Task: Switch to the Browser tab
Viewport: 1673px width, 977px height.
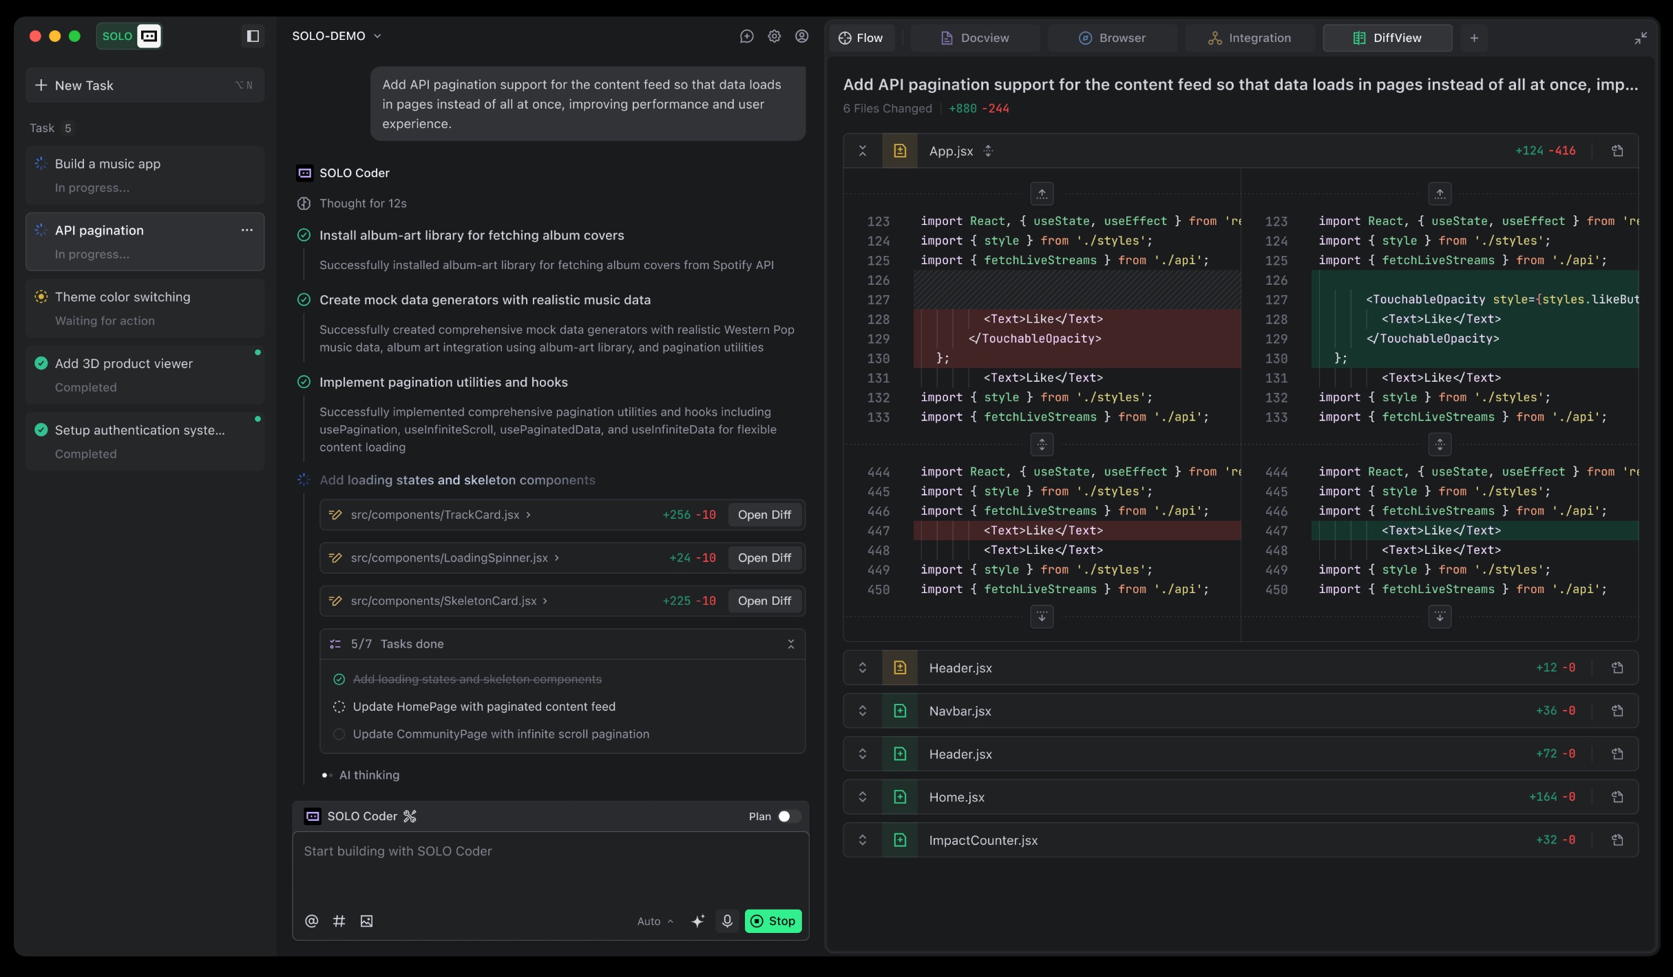Action: tap(1113, 38)
